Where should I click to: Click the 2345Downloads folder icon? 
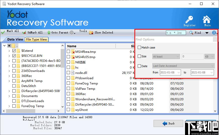[x=18, y=71]
